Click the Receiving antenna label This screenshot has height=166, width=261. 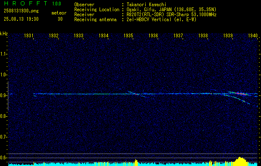95,20
